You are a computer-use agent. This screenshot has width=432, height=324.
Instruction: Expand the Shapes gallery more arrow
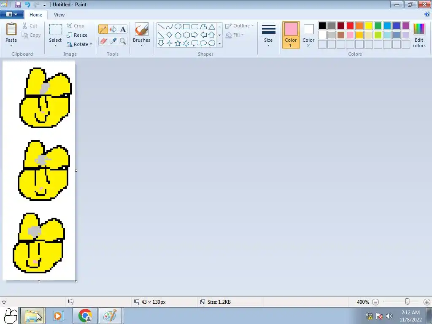[x=219, y=43]
